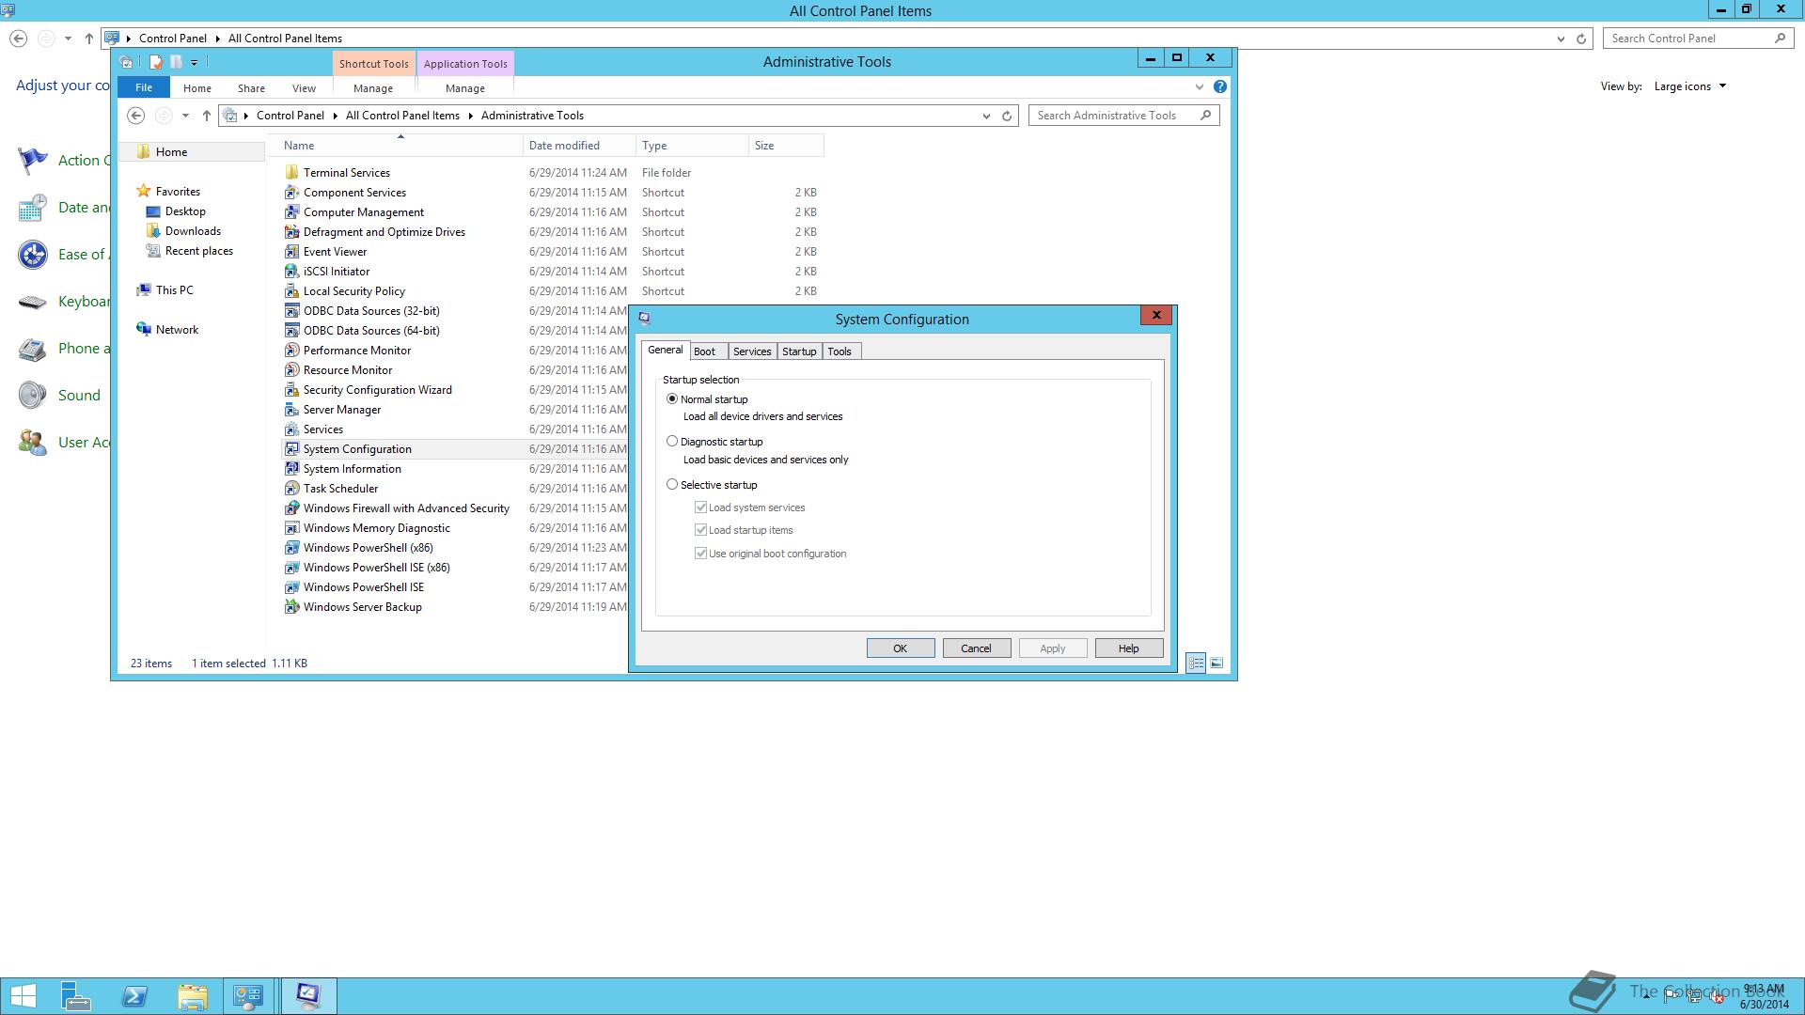This screenshot has width=1805, height=1015.
Task: Open Quick Access Toolbar customize dropdown
Action: point(195,63)
